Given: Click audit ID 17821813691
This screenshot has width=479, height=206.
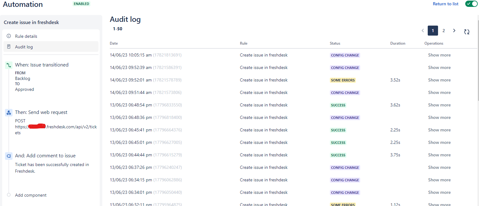Looking at the screenshot, I should click(167, 55).
